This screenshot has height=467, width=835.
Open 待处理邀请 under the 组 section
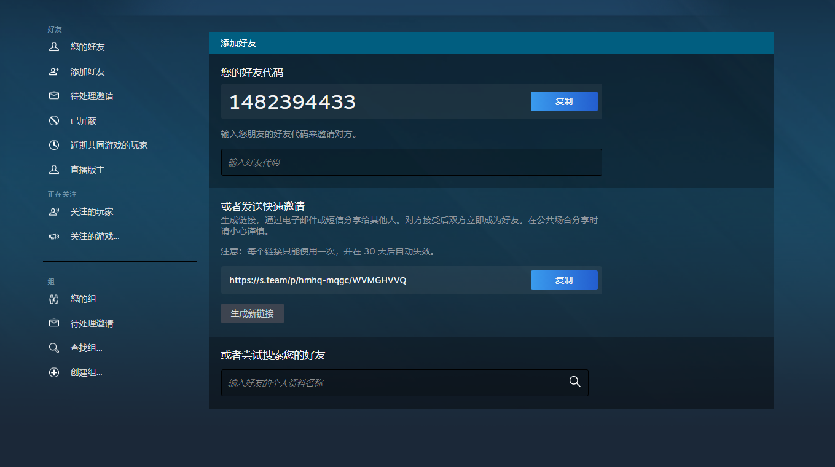[x=92, y=323]
